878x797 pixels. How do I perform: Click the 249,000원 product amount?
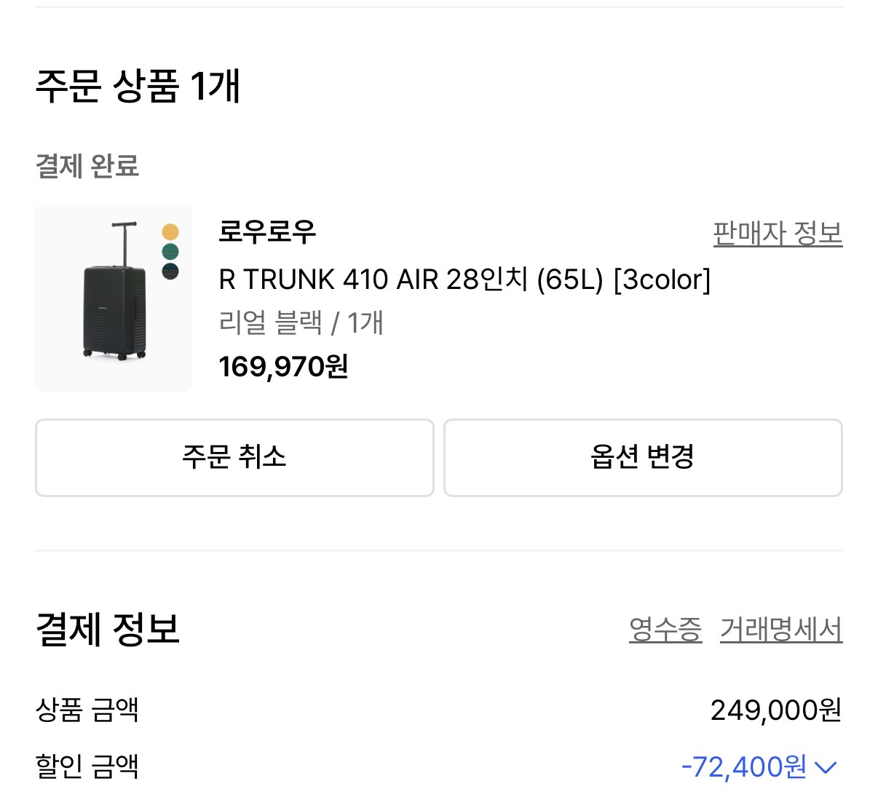(x=776, y=710)
